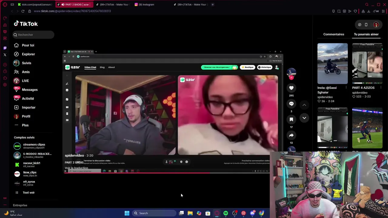Open the Profil page
This screenshot has height=218, width=388.
pyautogui.click(x=26, y=116)
